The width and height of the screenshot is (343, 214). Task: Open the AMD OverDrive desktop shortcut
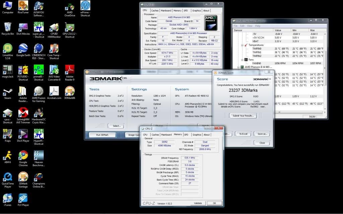click(x=70, y=9)
